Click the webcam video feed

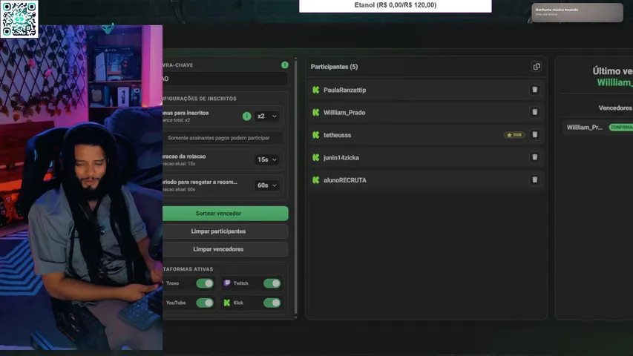point(81,188)
